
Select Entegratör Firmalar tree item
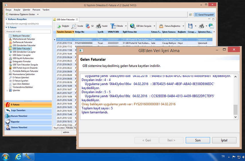(21, 61)
